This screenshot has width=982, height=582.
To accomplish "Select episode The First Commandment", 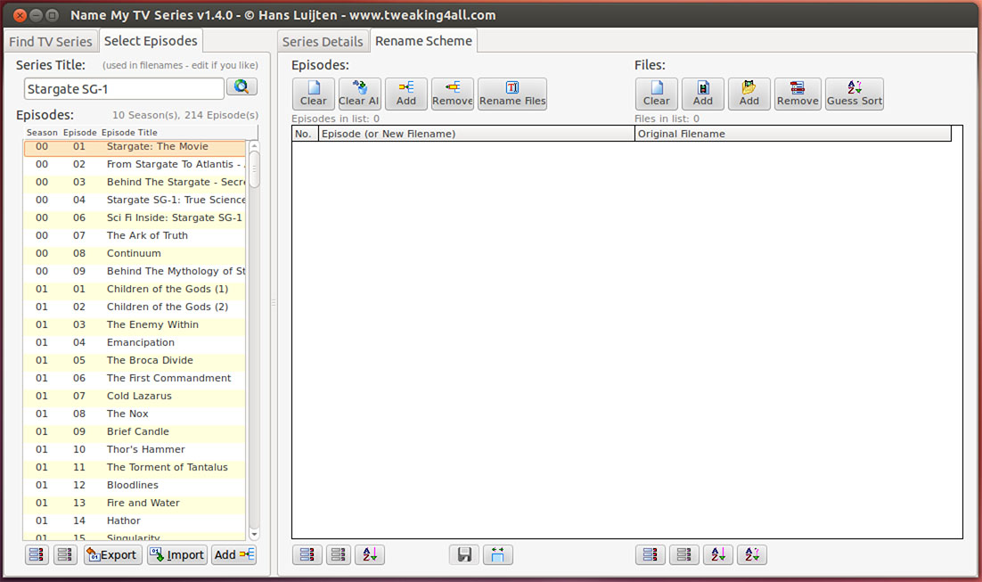I will (x=135, y=379).
